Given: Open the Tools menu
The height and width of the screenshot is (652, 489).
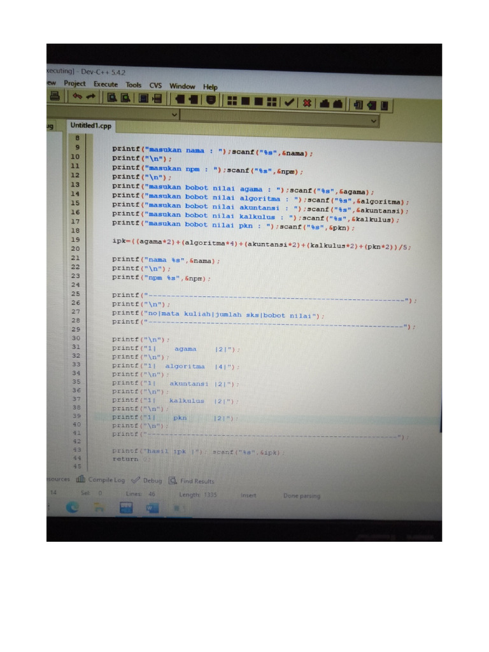Looking at the screenshot, I should pos(134,85).
